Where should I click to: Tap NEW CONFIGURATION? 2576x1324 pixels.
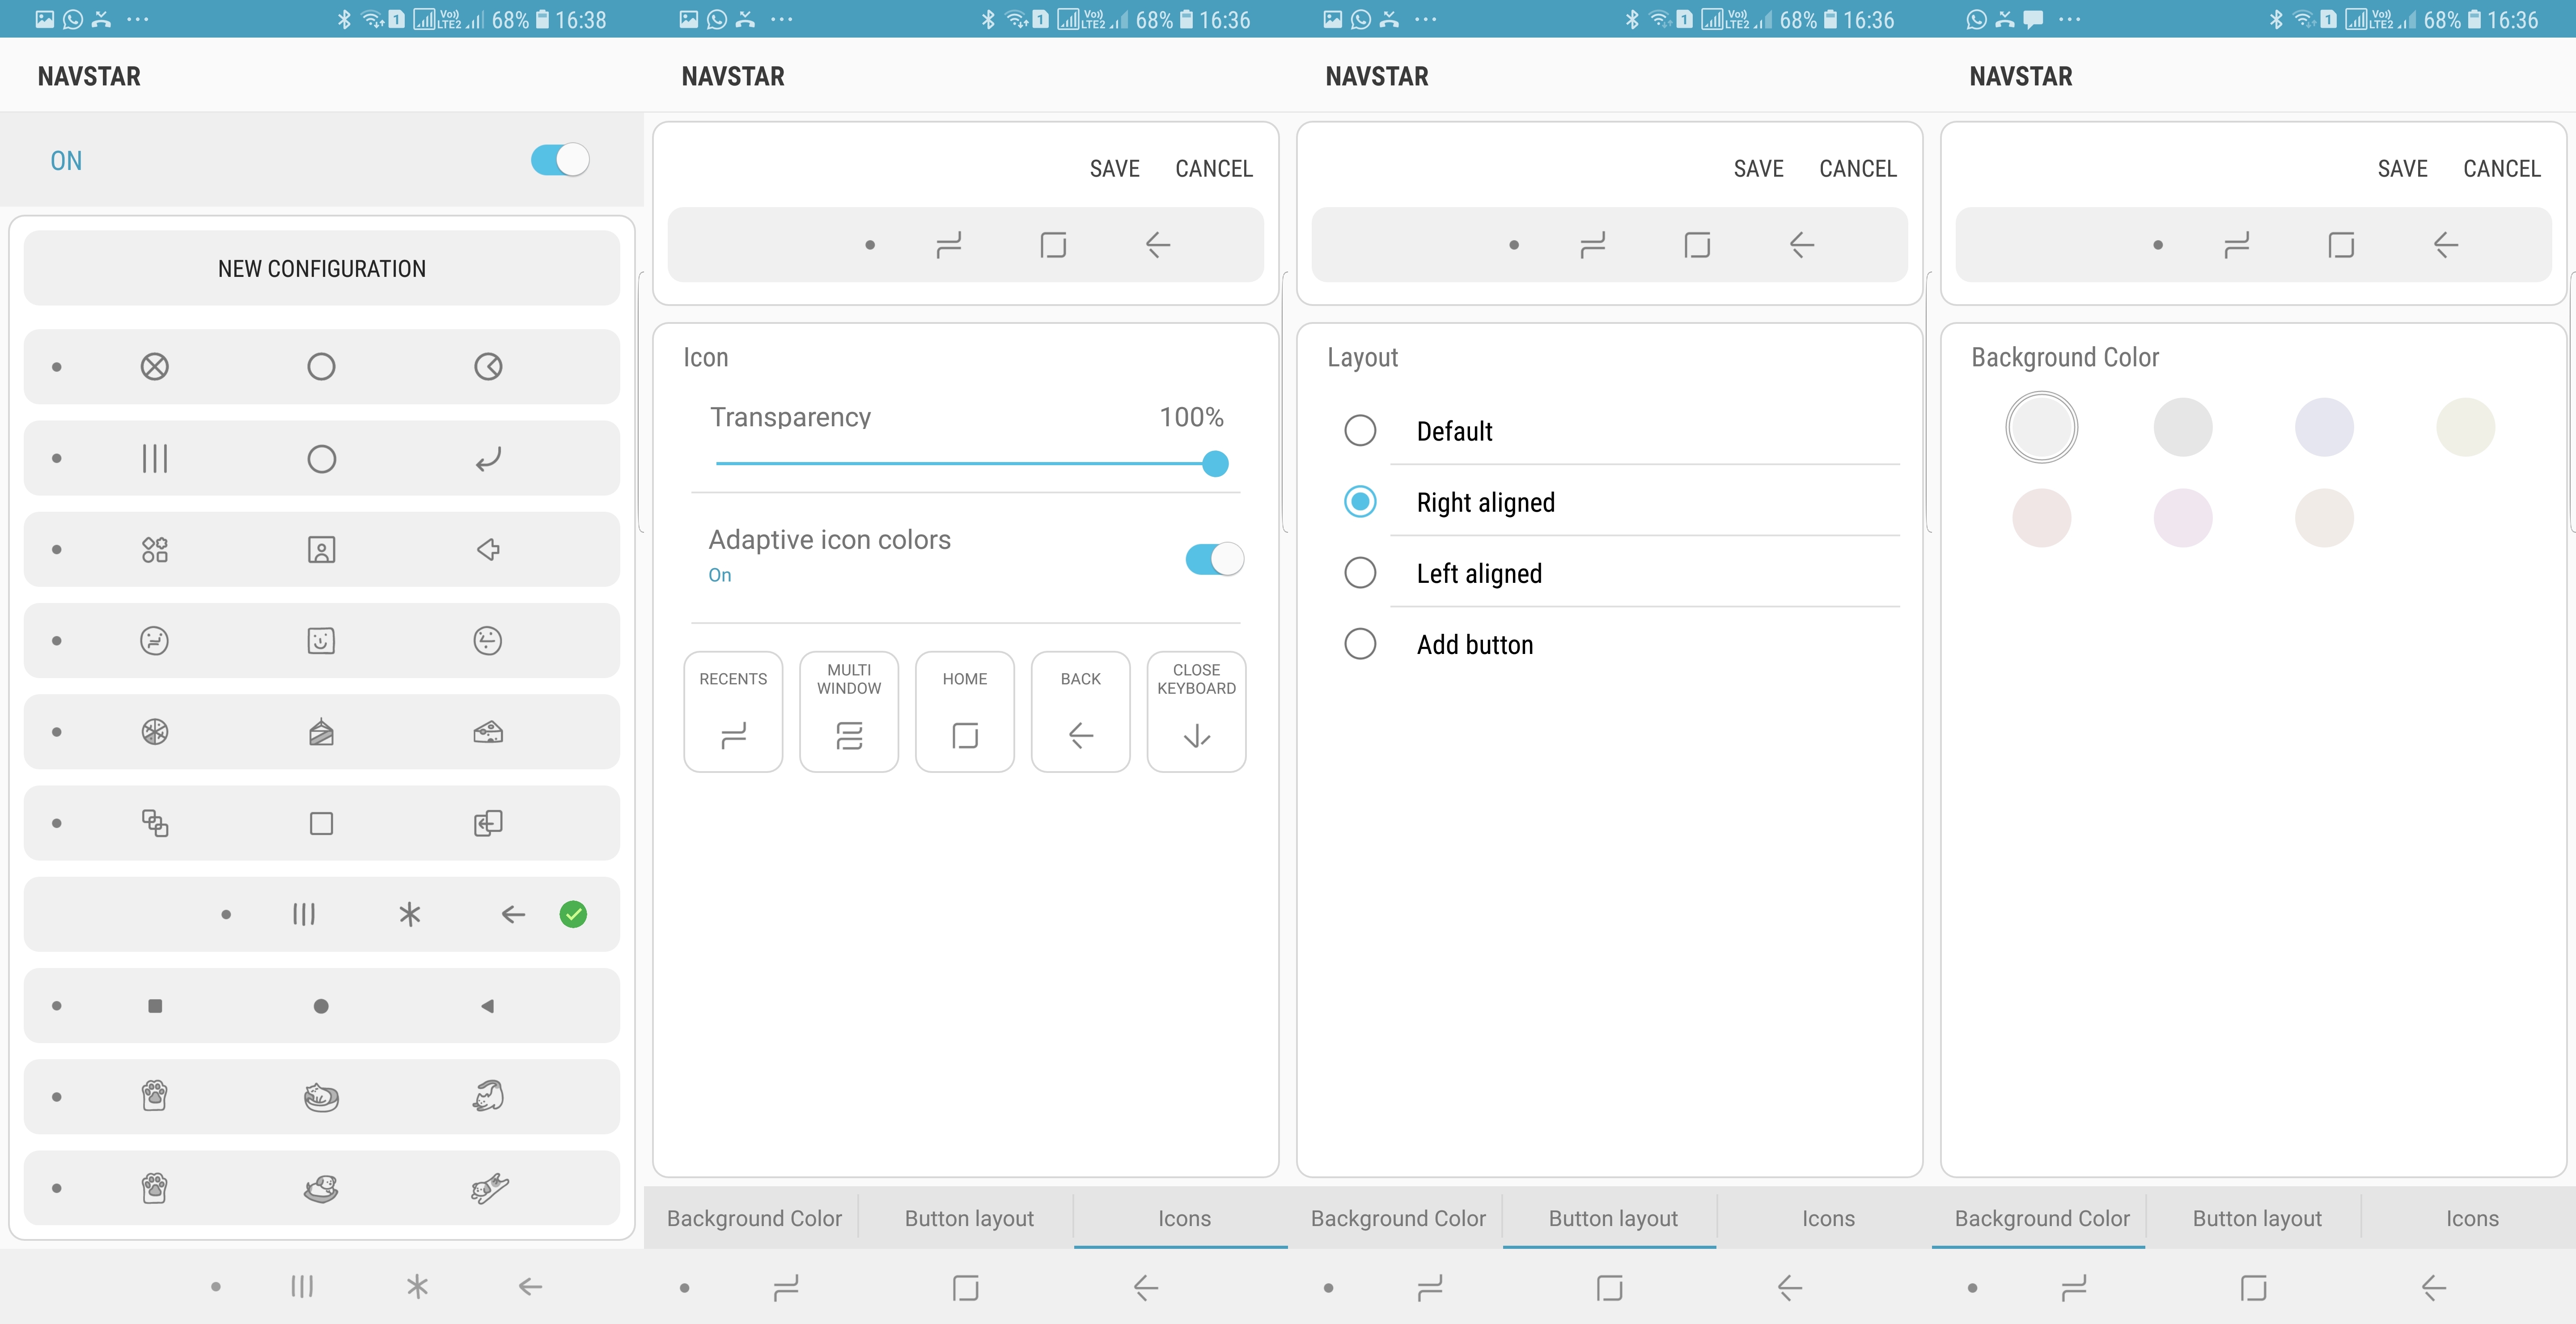pyautogui.click(x=321, y=268)
